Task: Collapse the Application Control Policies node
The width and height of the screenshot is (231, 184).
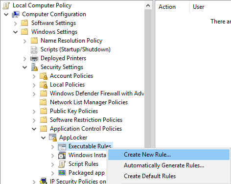Action: pos(34,129)
